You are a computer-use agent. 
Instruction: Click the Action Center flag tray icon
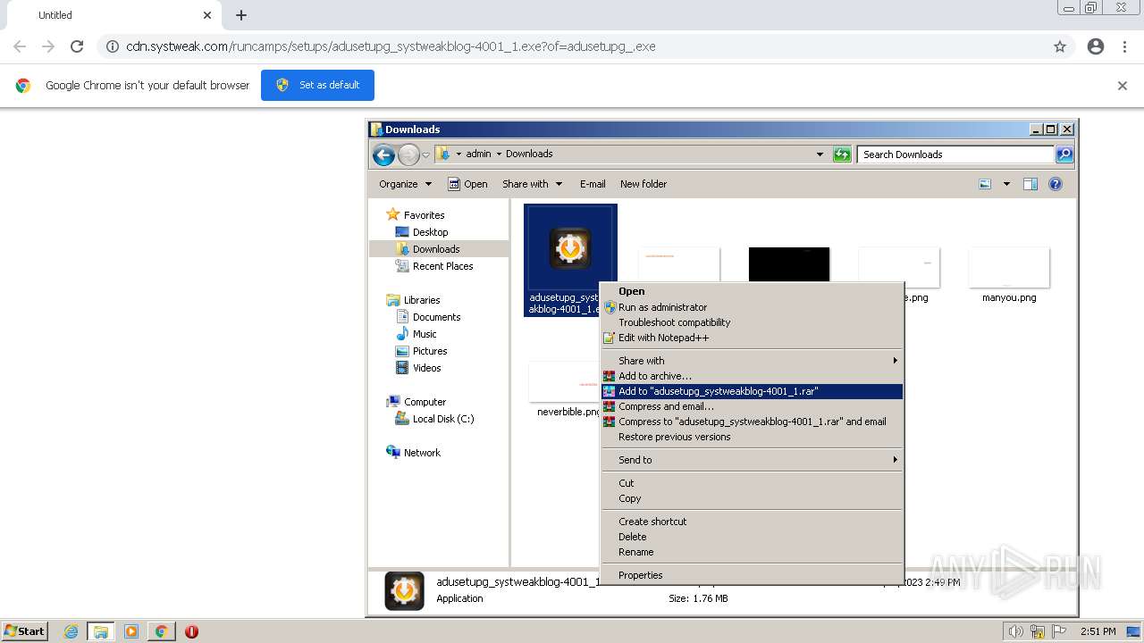[1059, 631]
